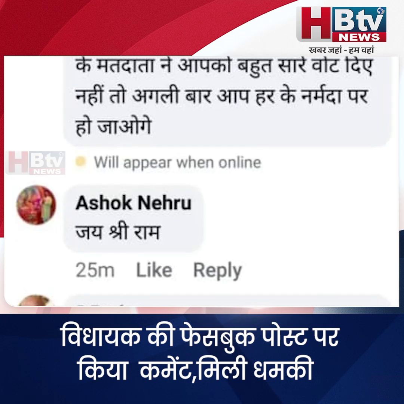Image resolution: width=404 pixels, height=404 pixels.
Task: Click the partially visible comment at bottom
Action: (227, 301)
